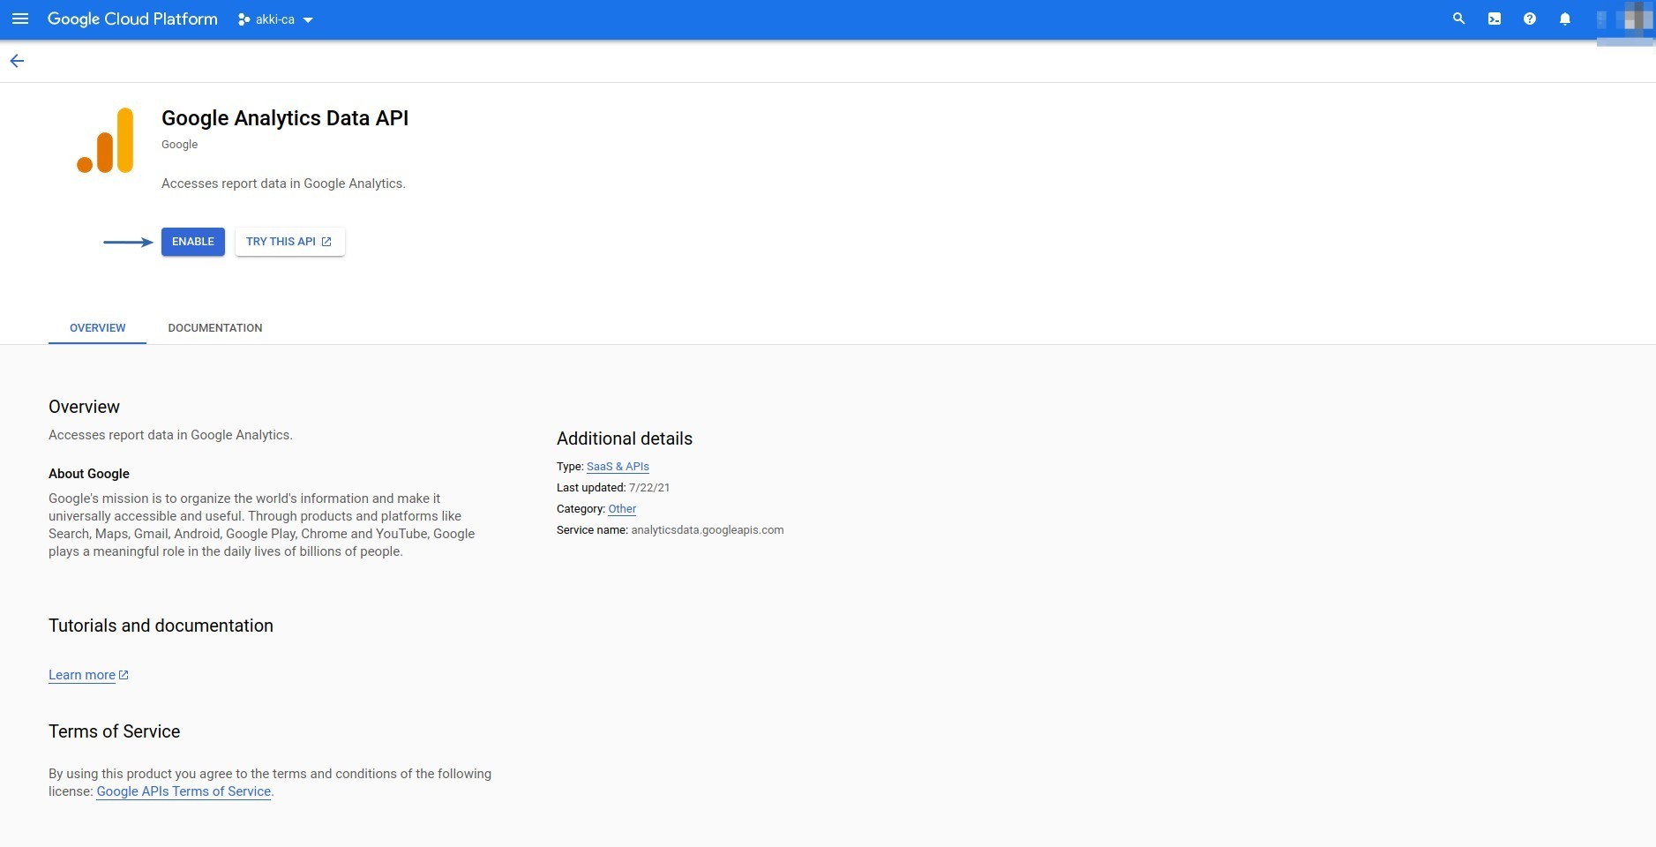Screen dimensions: 1656x847
Task: Switch to the Documentation tab
Action: pyautogui.click(x=215, y=328)
